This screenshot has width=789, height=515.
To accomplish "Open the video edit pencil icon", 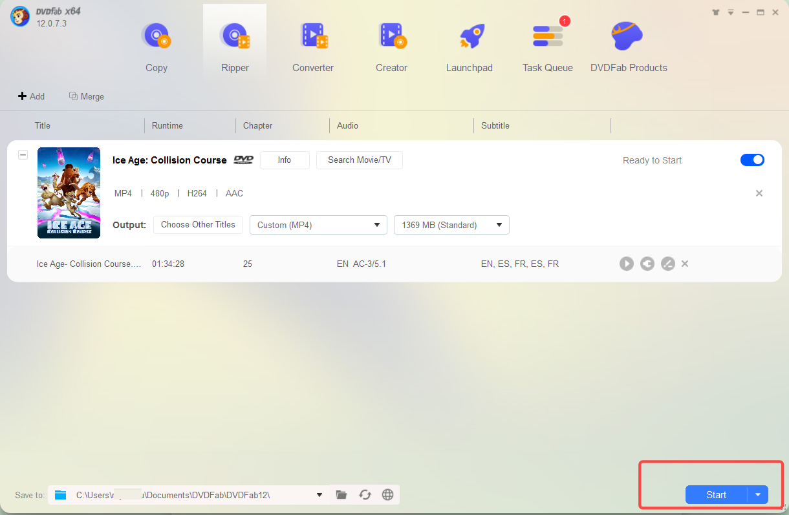I will coord(668,264).
